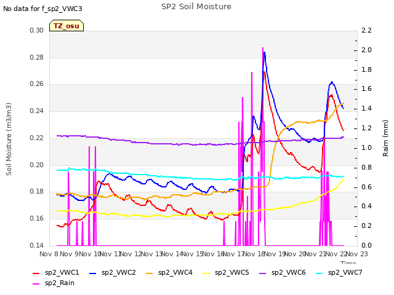Select the sp2_Rain legend label
Screen dimensions: 394x295
point(60,283)
